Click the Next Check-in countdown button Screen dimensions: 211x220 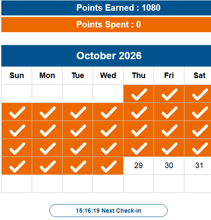109,211
